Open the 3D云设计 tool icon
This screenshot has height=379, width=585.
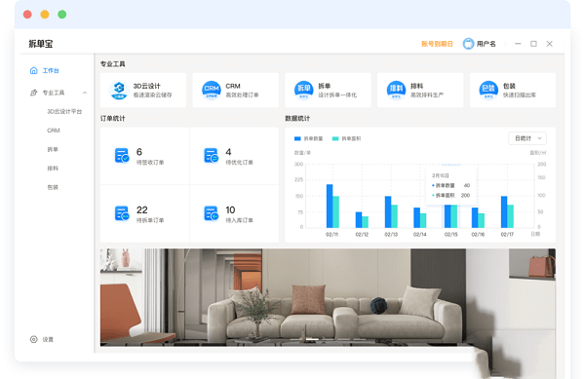pyautogui.click(x=119, y=91)
